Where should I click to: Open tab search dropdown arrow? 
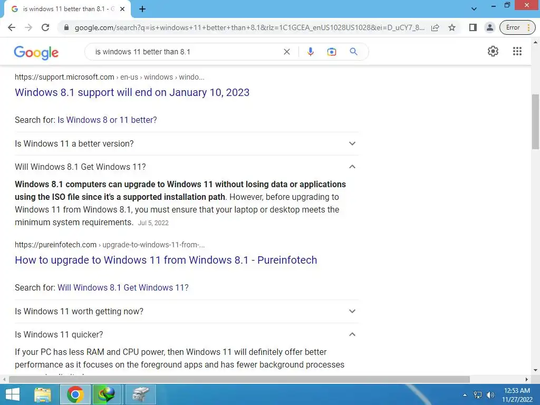474,9
